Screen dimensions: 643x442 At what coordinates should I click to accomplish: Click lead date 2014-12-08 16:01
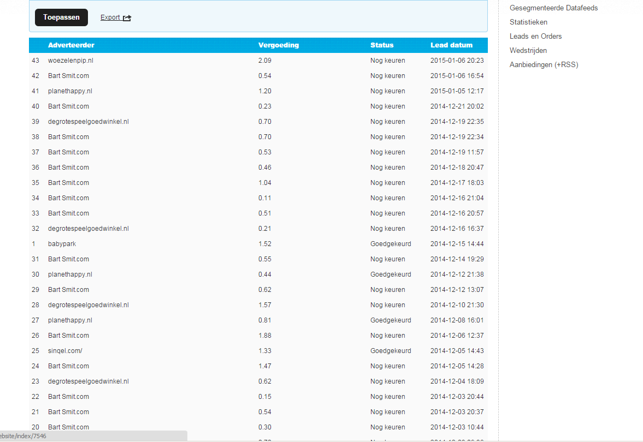point(457,320)
